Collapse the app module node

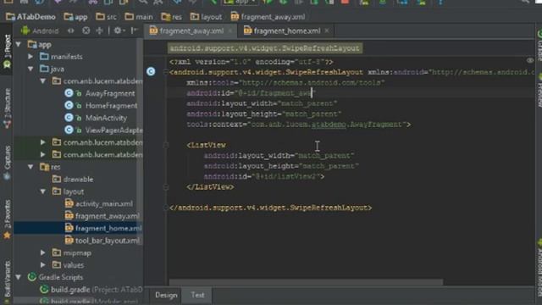(x=19, y=44)
